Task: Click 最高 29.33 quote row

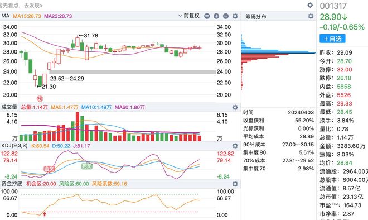Action: [x=336, y=103]
